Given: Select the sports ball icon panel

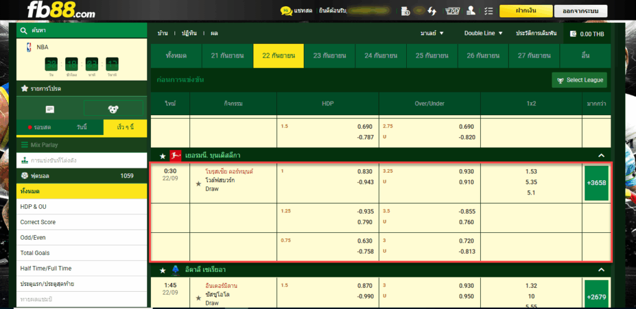Looking at the screenshot, I should (113, 108).
